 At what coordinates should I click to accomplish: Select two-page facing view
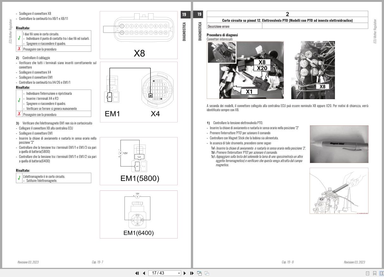(x=381, y=274)
